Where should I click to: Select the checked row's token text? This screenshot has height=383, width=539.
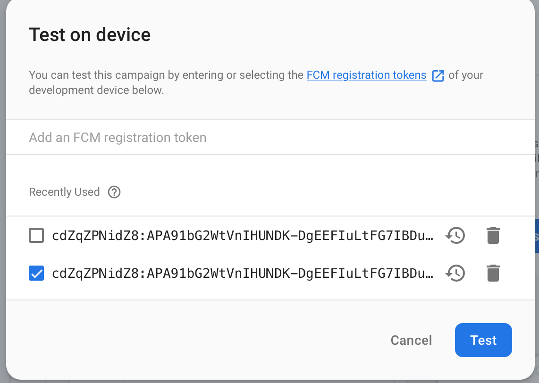pos(236,273)
